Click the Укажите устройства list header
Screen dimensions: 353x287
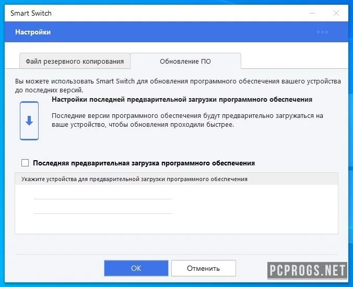(x=176, y=179)
